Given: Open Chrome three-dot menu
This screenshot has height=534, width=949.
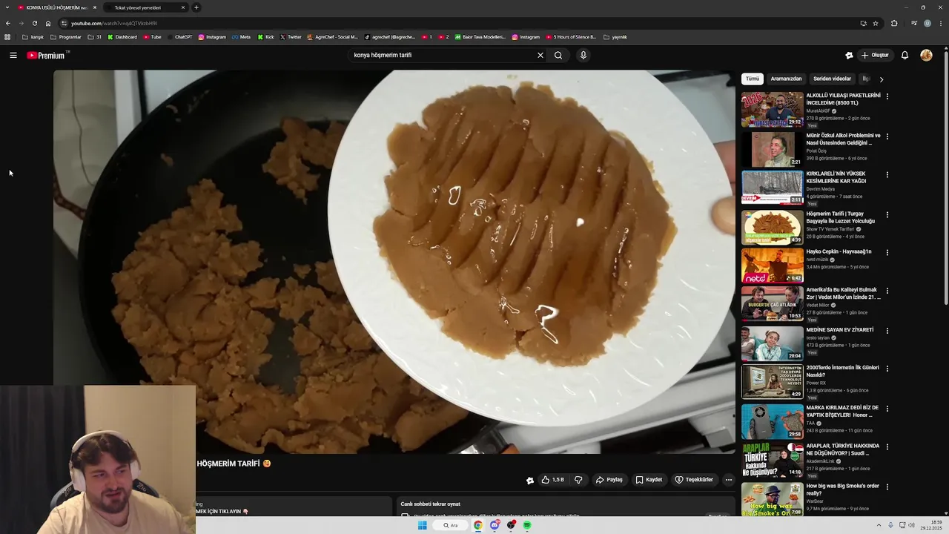Looking at the screenshot, I should click(942, 23).
